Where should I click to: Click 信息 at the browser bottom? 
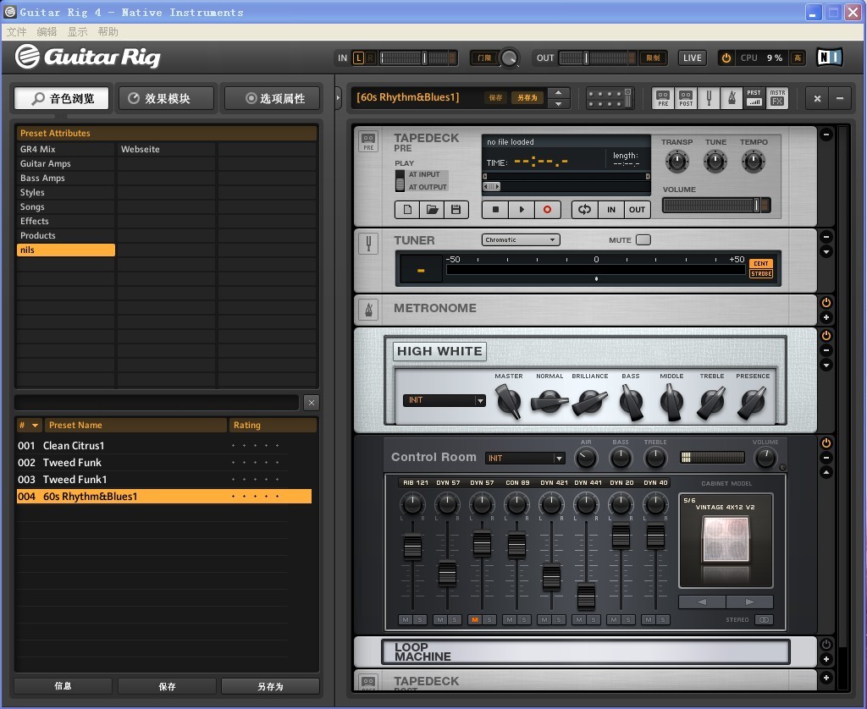point(63,686)
